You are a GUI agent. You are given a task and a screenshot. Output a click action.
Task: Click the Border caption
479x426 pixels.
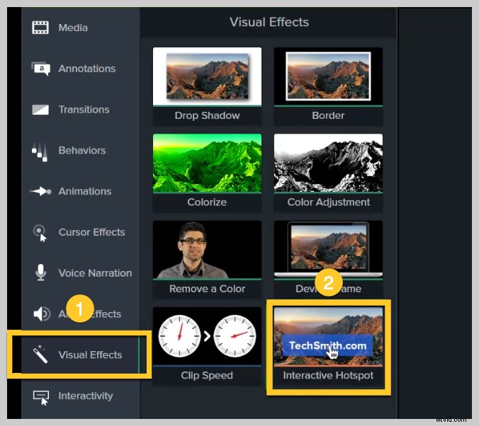pos(328,115)
